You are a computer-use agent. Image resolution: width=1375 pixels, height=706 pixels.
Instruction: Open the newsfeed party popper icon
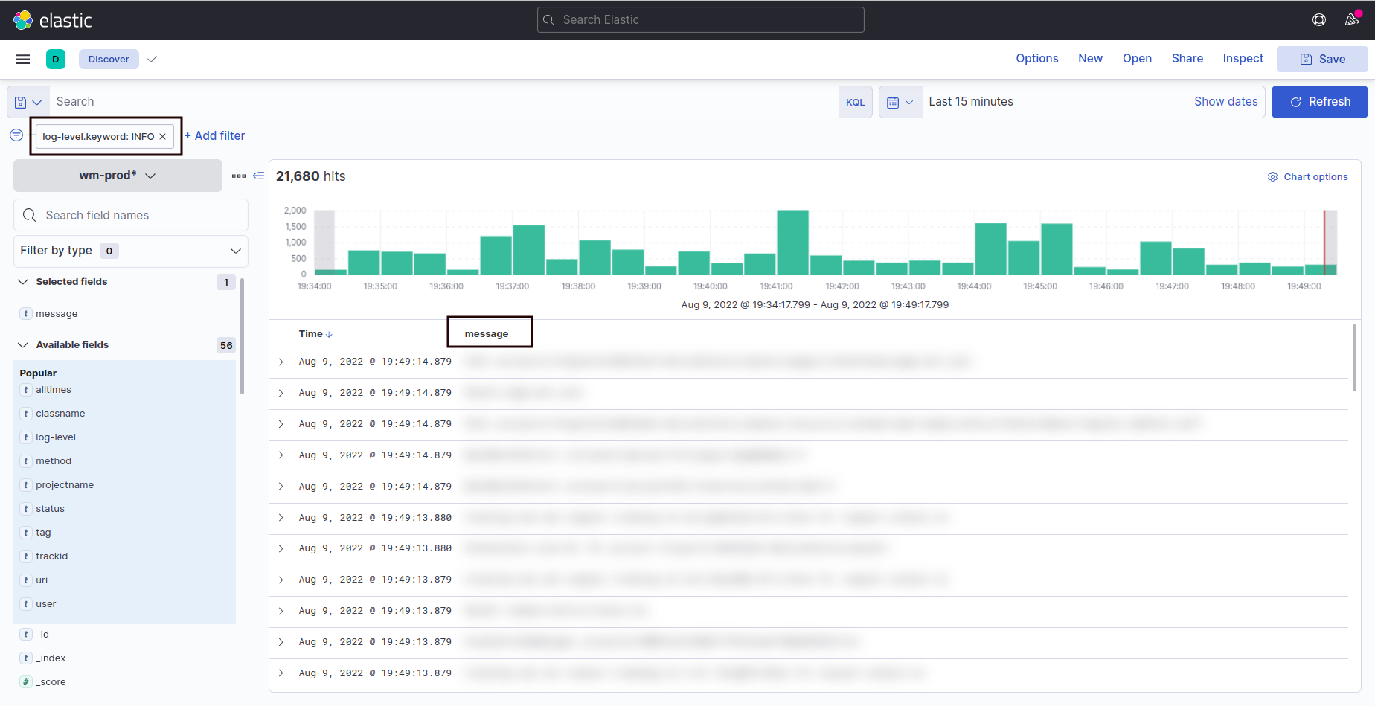click(x=1353, y=20)
